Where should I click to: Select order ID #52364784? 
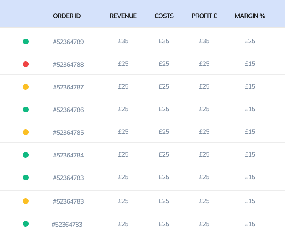(68, 155)
